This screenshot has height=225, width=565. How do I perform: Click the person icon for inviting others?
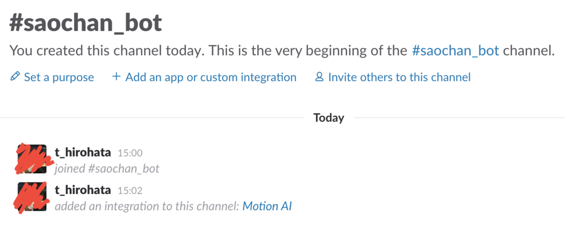pyautogui.click(x=319, y=77)
